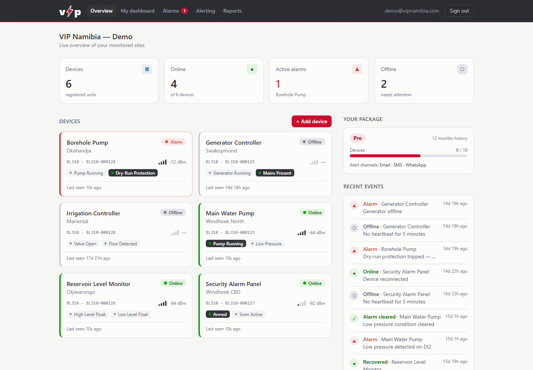Click the Sign out button

pos(459,11)
